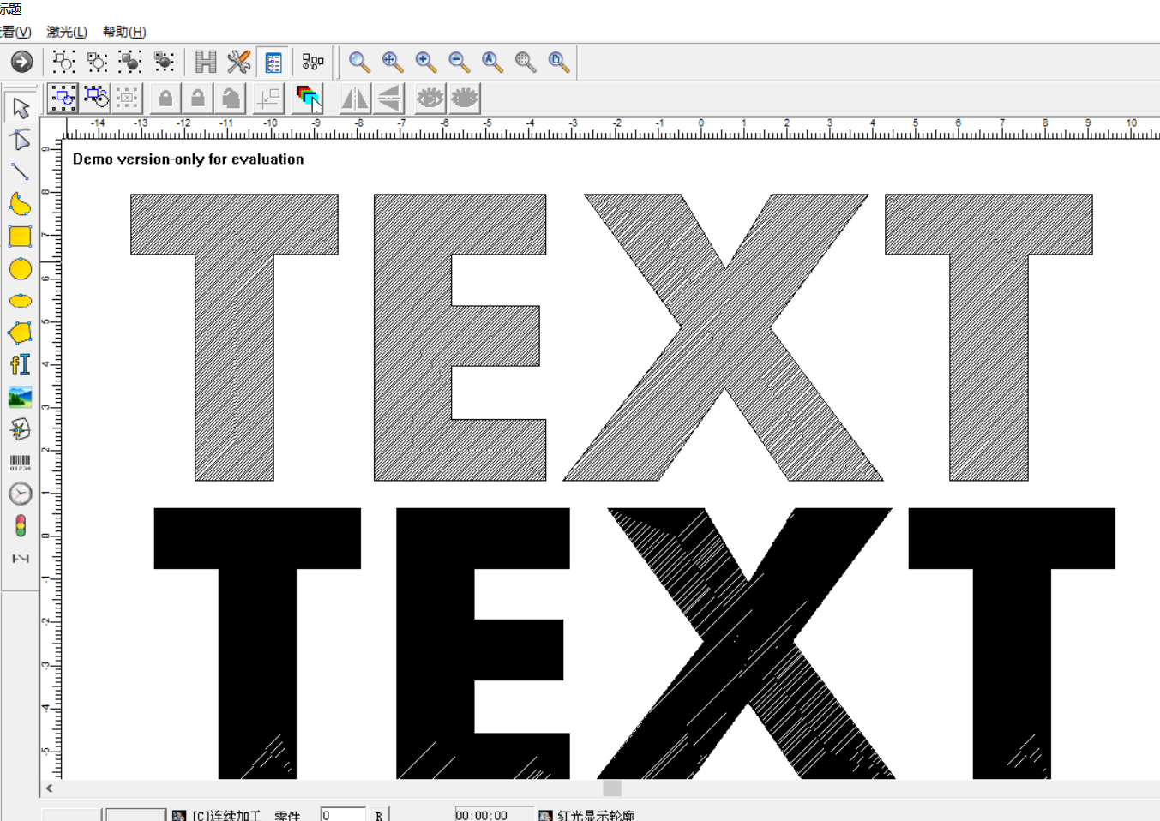1160x821 pixels.
Task: Click the zoom in magnifier
Action: [426, 62]
